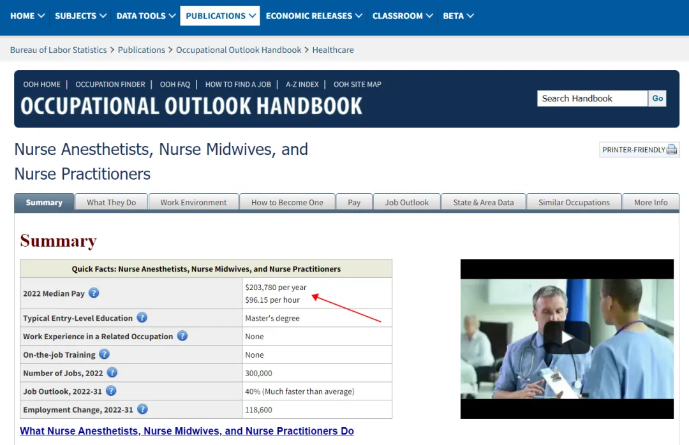Open the OOH FAQ link
689x445 pixels.
point(175,84)
